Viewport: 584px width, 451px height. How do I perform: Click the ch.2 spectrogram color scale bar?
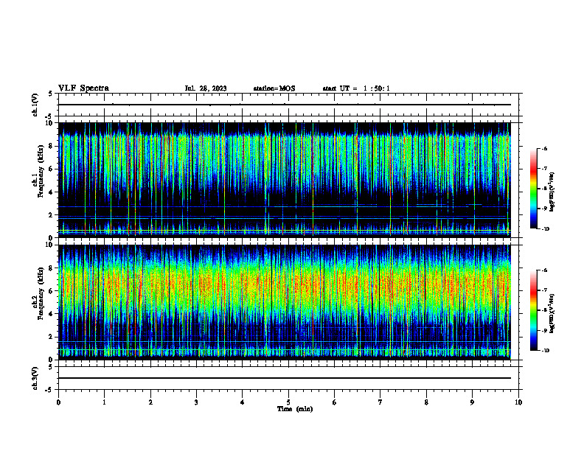pyautogui.click(x=534, y=310)
